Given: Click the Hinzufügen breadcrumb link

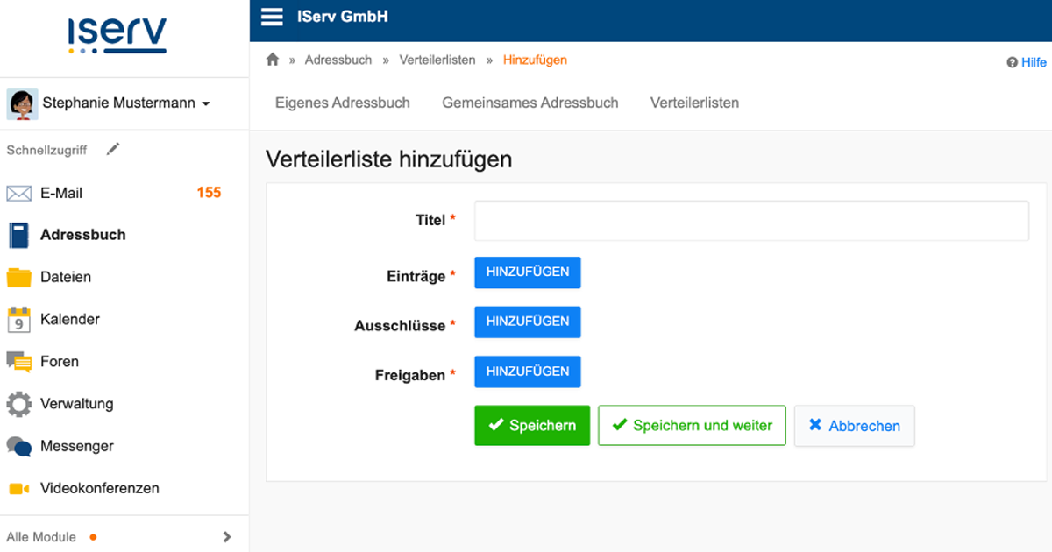Looking at the screenshot, I should [x=535, y=60].
